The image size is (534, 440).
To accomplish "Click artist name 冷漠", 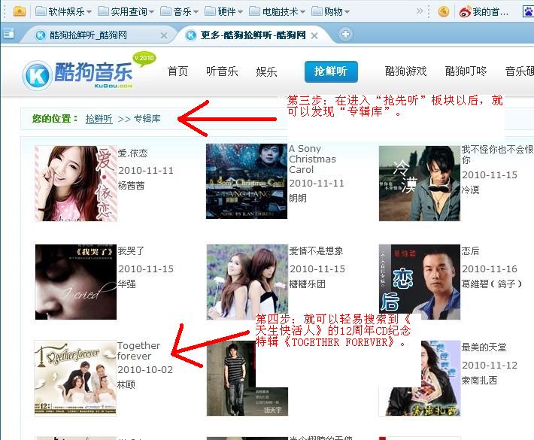I will point(470,190).
